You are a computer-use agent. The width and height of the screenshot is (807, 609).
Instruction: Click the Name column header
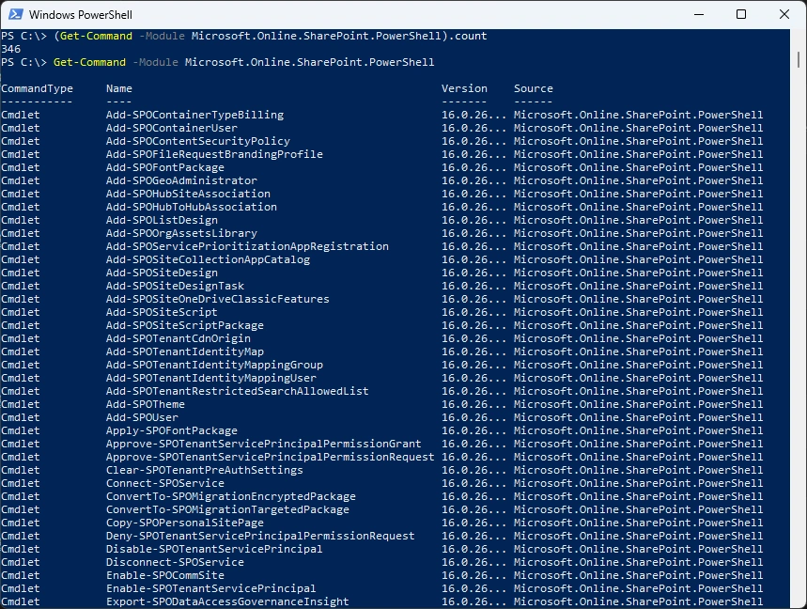tap(119, 88)
